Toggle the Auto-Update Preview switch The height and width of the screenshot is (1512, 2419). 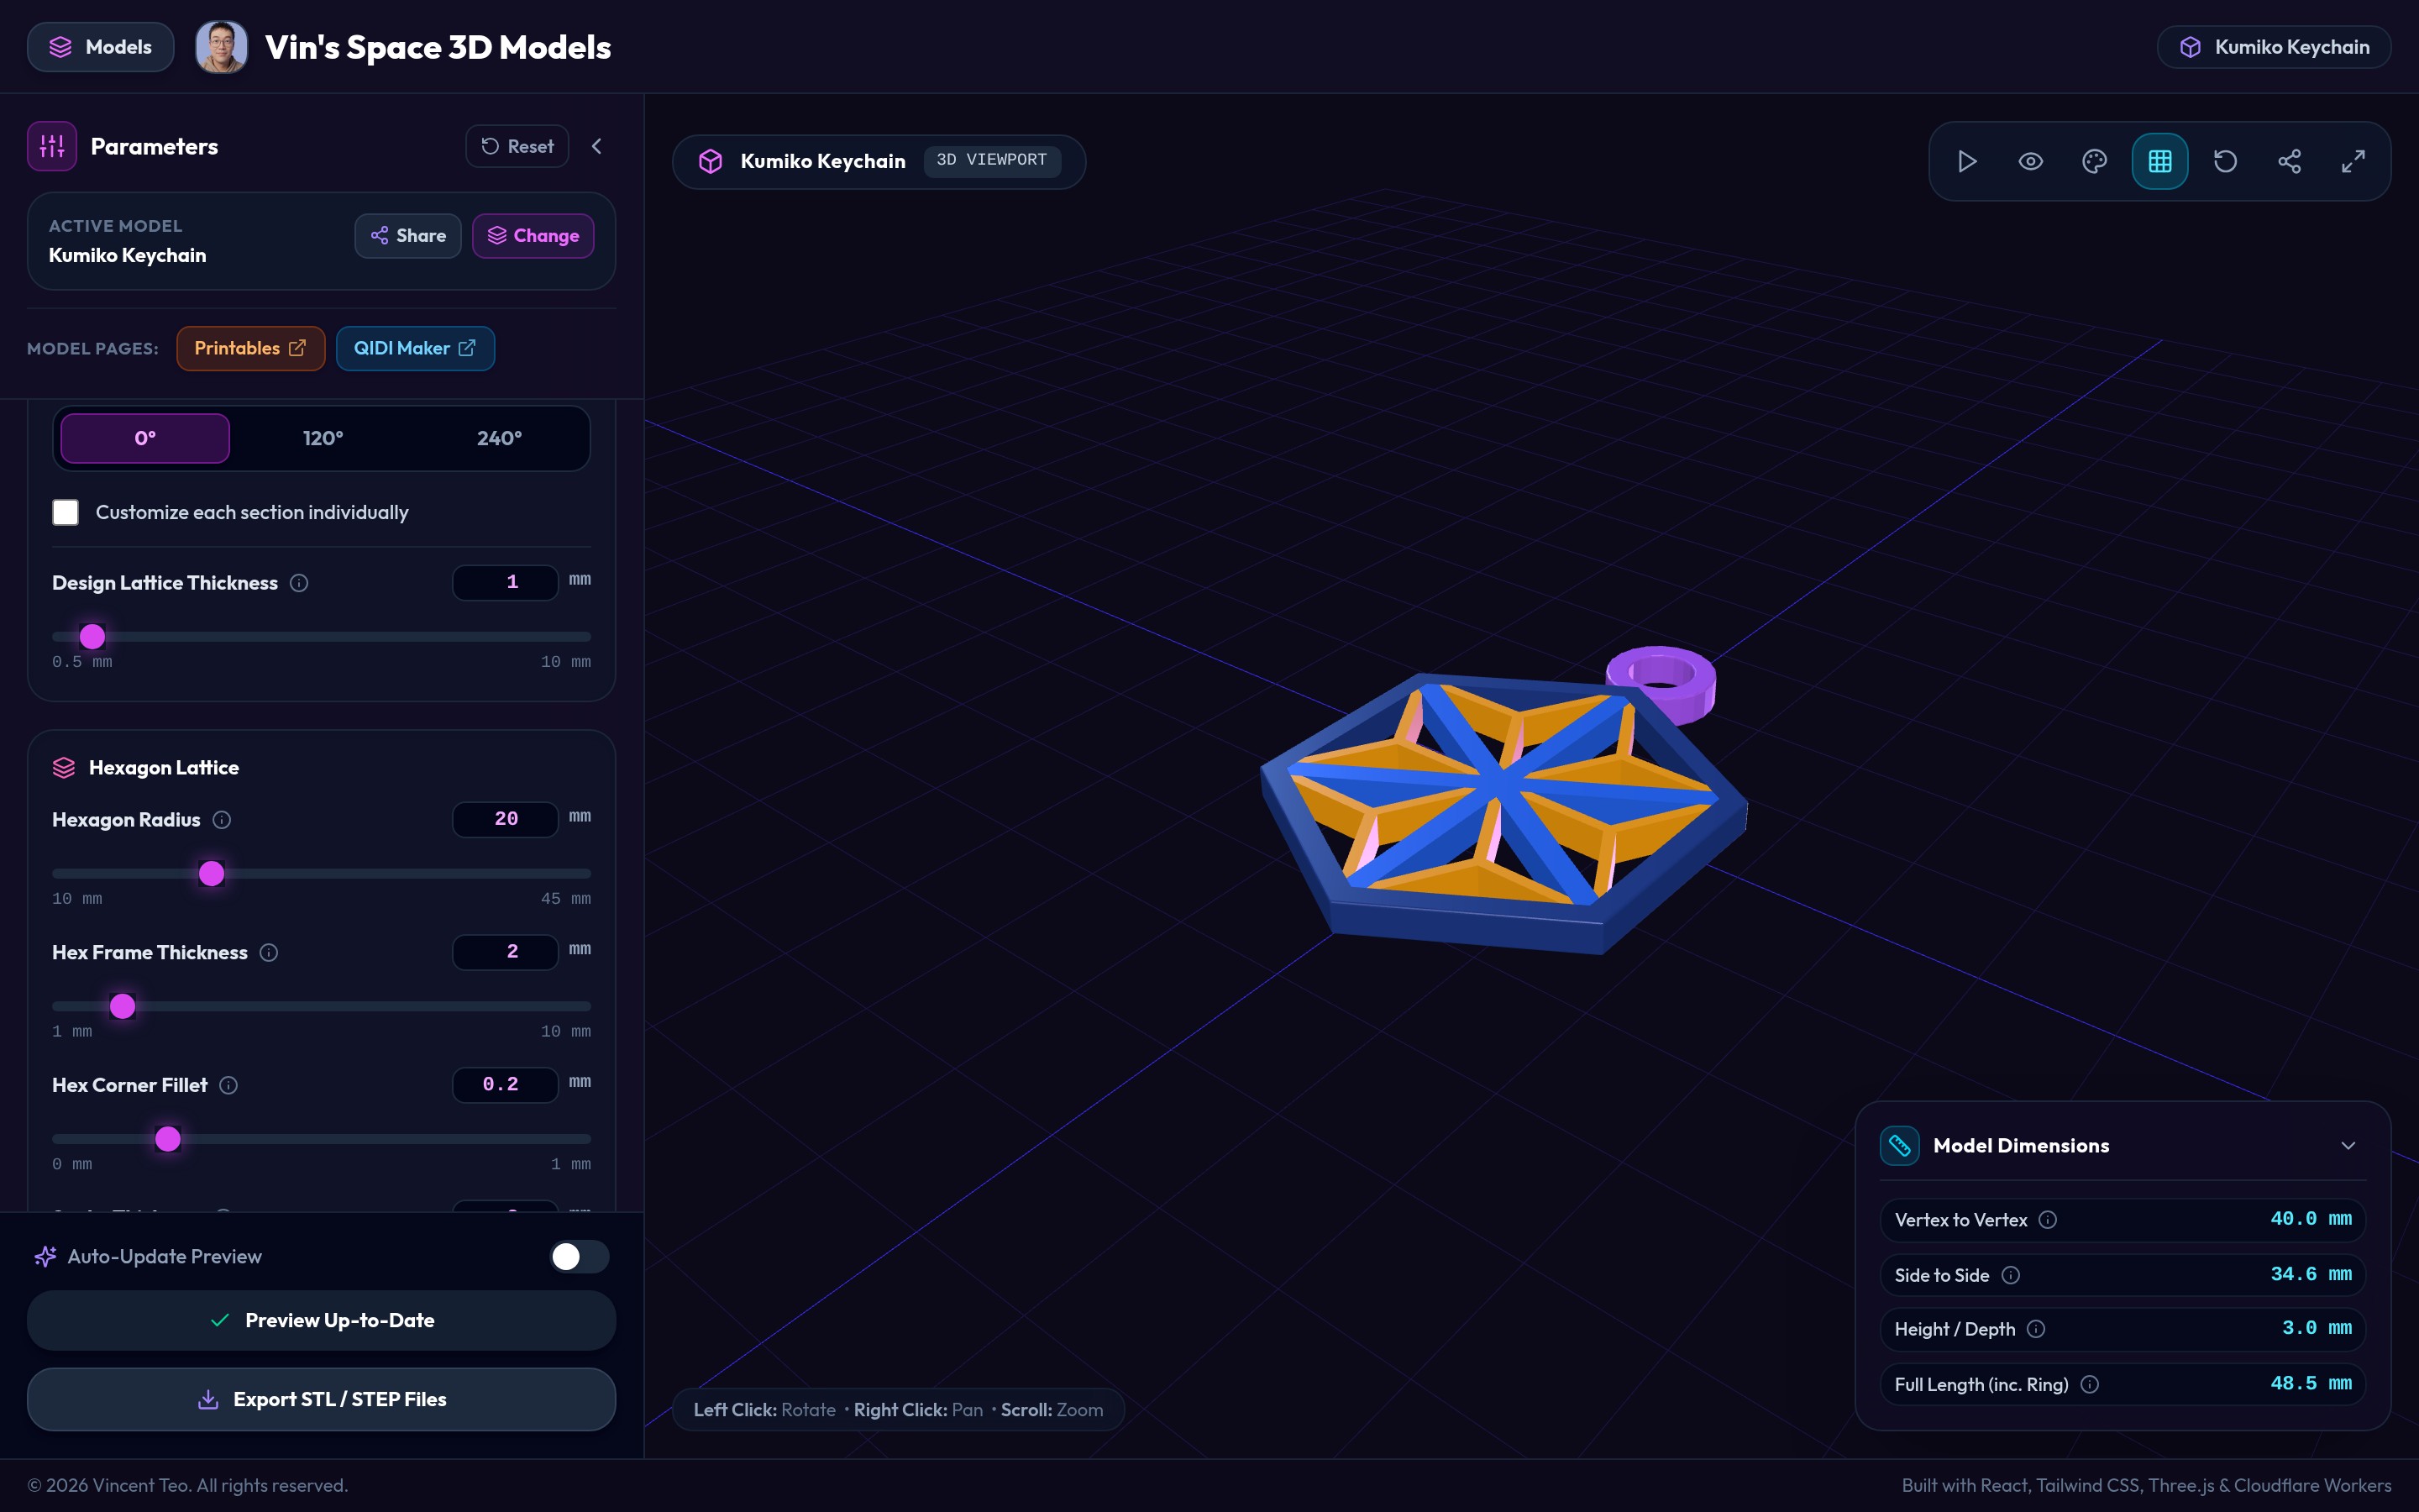click(x=579, y=1257)
